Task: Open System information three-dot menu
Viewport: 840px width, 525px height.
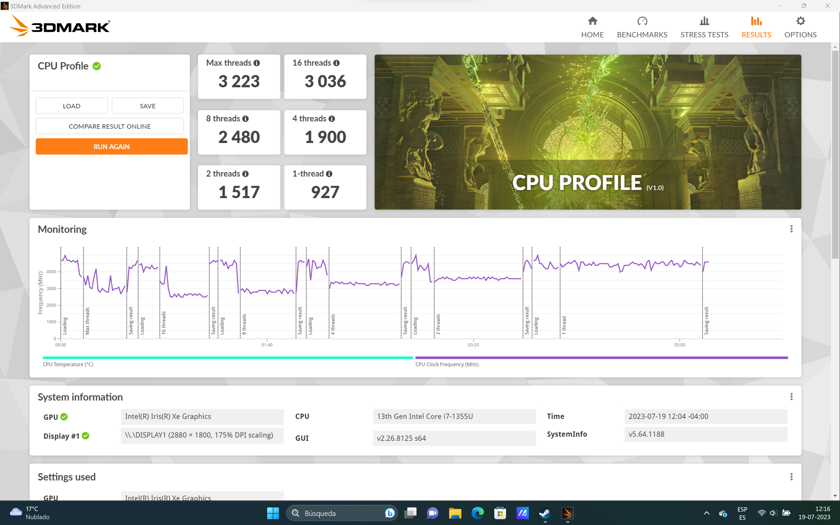Action: click(791, 397)
